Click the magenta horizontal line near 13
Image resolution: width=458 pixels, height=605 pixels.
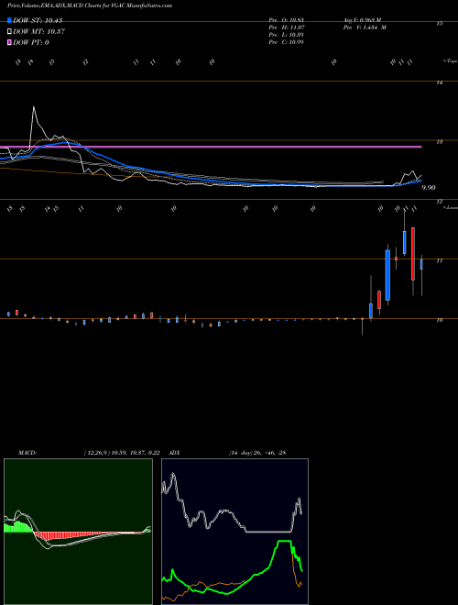click(x=211, y=147)
